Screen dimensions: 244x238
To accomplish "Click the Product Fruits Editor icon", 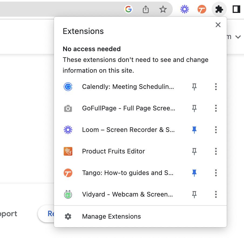I will click(68, 151).
